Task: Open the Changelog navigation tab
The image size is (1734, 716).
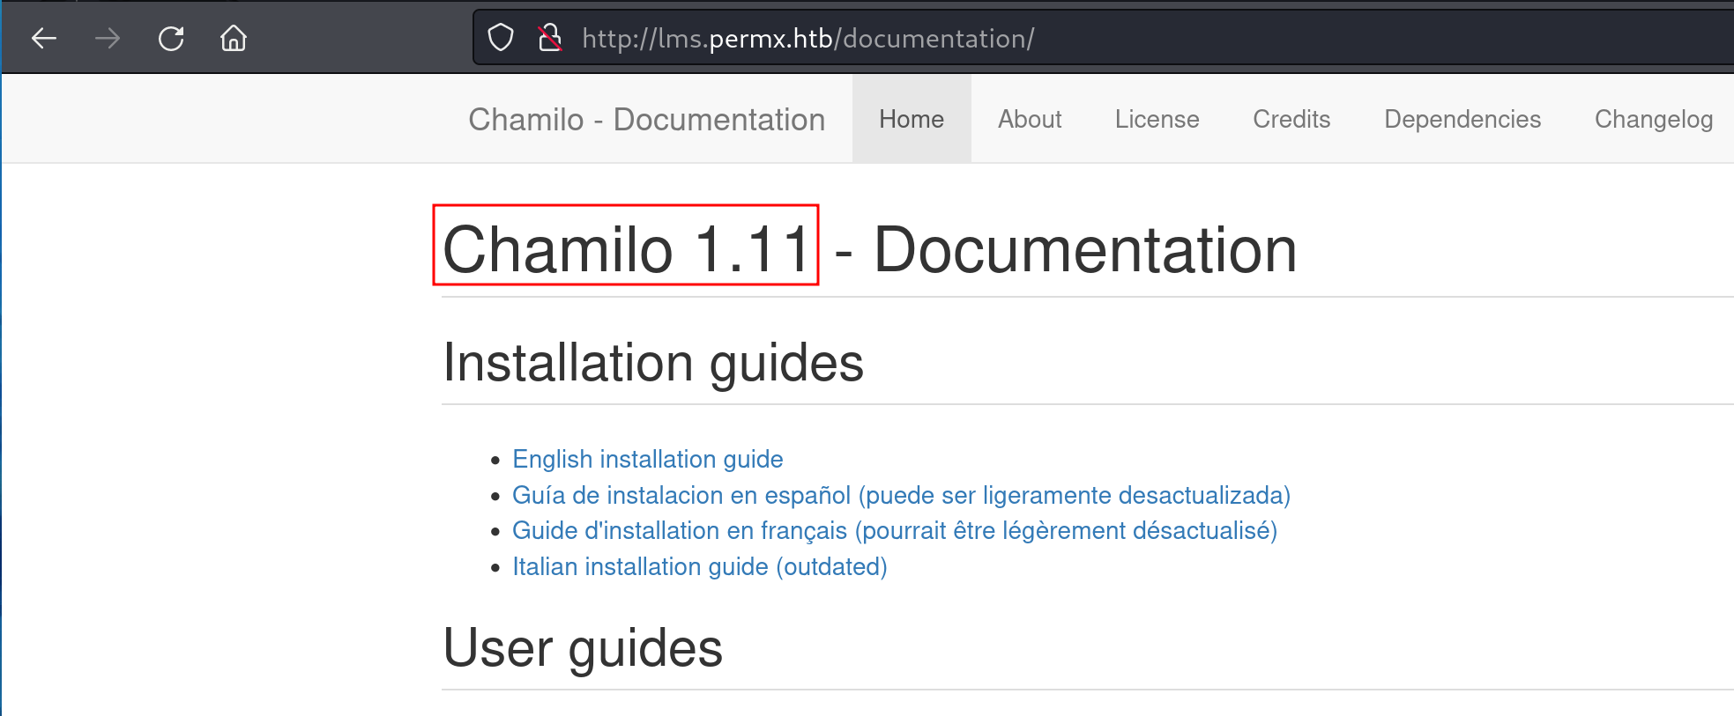Action: (x=1654, y=119)
